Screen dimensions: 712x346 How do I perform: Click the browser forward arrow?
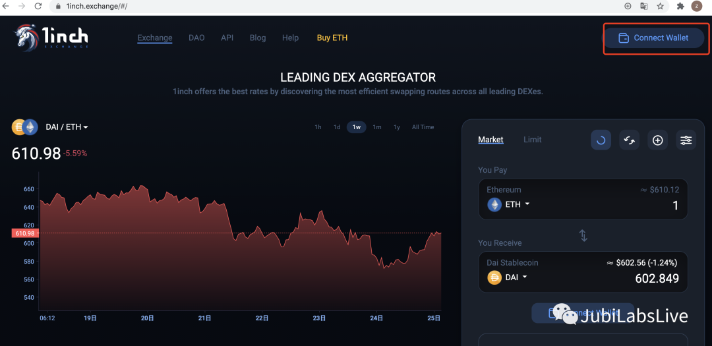point(22,6)
